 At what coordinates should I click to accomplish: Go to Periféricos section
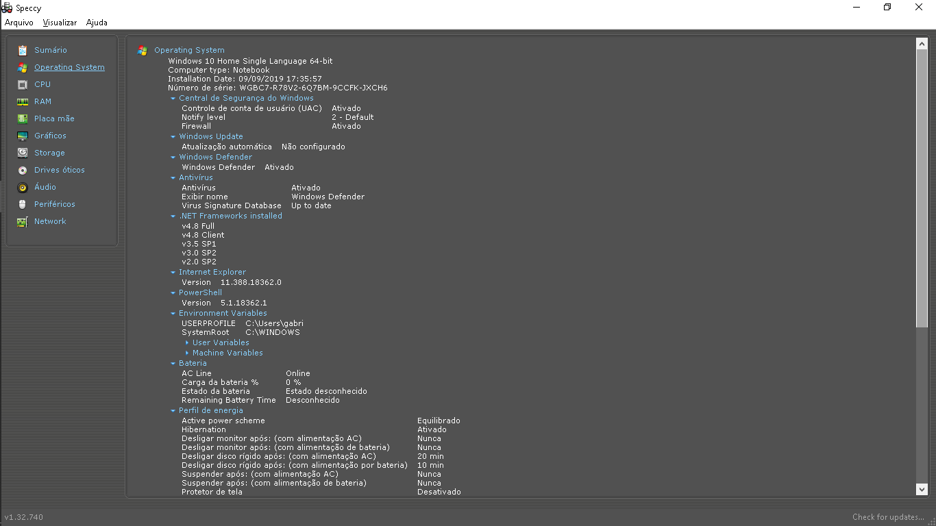[55, 204]
